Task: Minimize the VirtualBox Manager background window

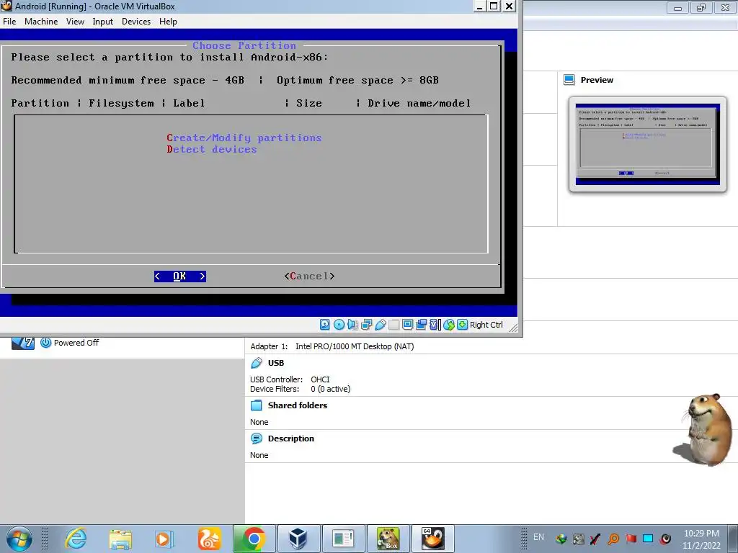Action: (677, 7)
